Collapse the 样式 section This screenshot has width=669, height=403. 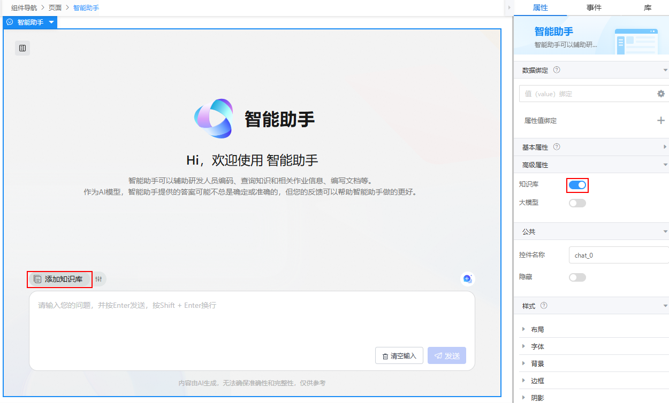pos(665,306)
